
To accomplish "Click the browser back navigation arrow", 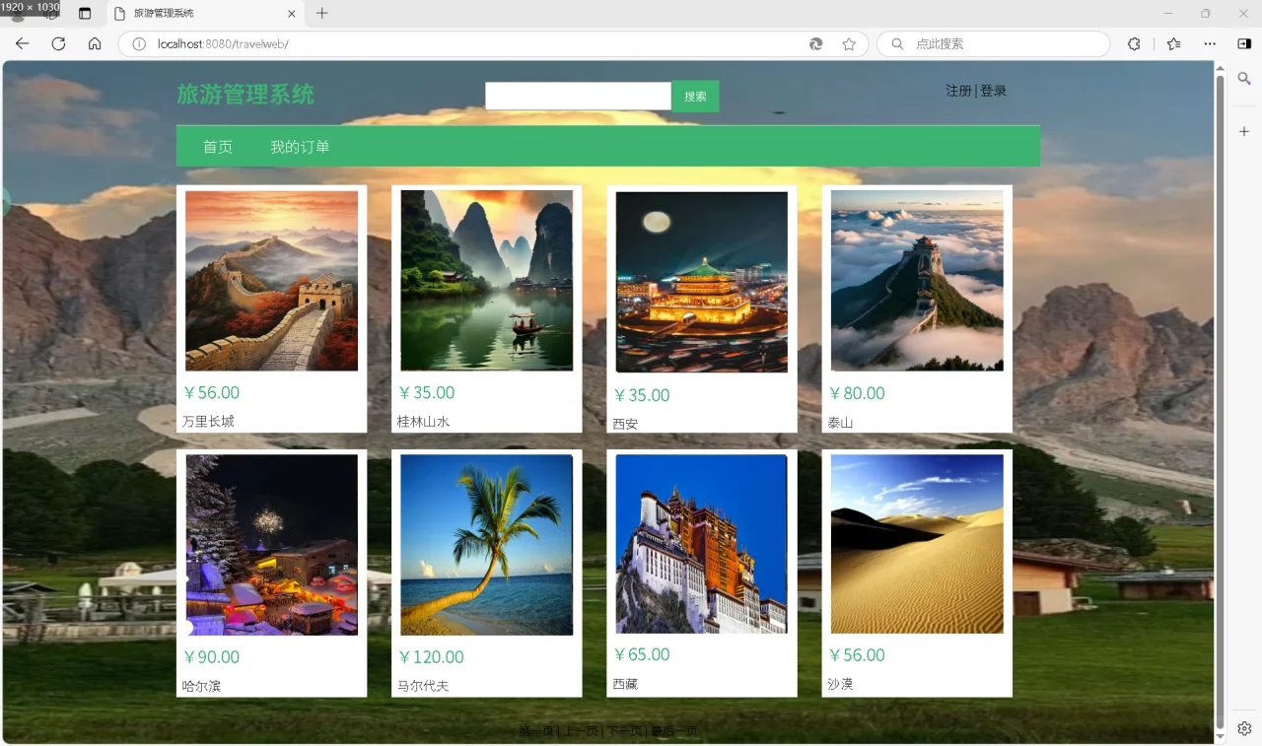I will click(x=22, y=43).
